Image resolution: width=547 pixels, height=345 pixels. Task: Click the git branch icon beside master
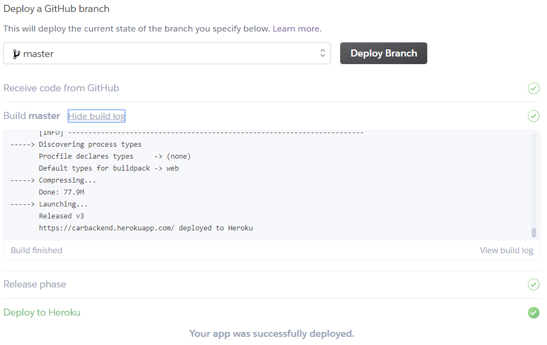pyautogui.click(x=16, y=54)
